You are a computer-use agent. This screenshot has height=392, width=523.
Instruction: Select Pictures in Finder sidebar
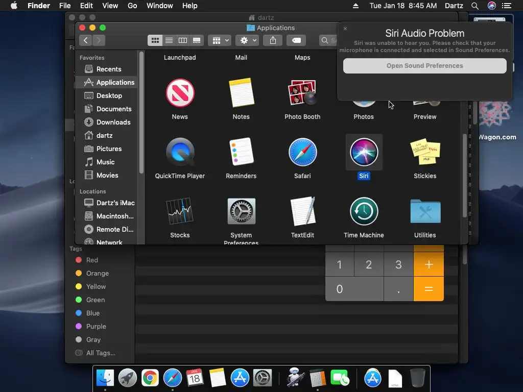pyautogui.click(x=106, y=149)
